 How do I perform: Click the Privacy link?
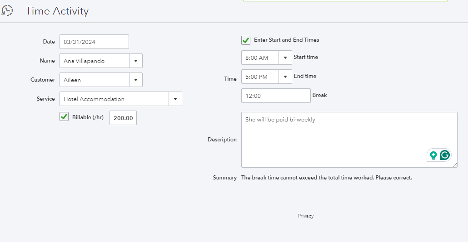pyautogui.click(x=306, y=216)
